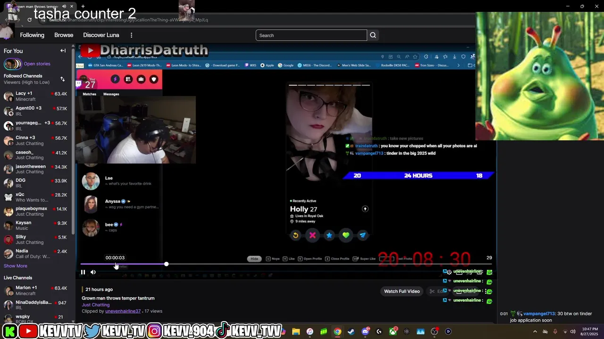
Task: Switch to Tinder Matches tab in video
Action: (89, 94)
